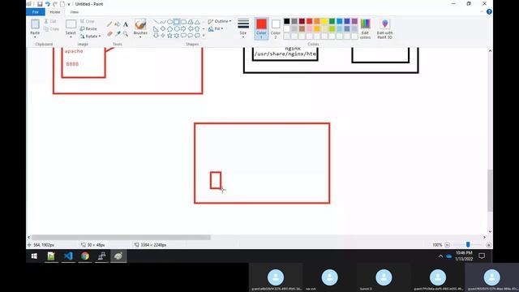Open Google Chrome from taskbar
Screen dimensions: 519x292
pos(85,256)
